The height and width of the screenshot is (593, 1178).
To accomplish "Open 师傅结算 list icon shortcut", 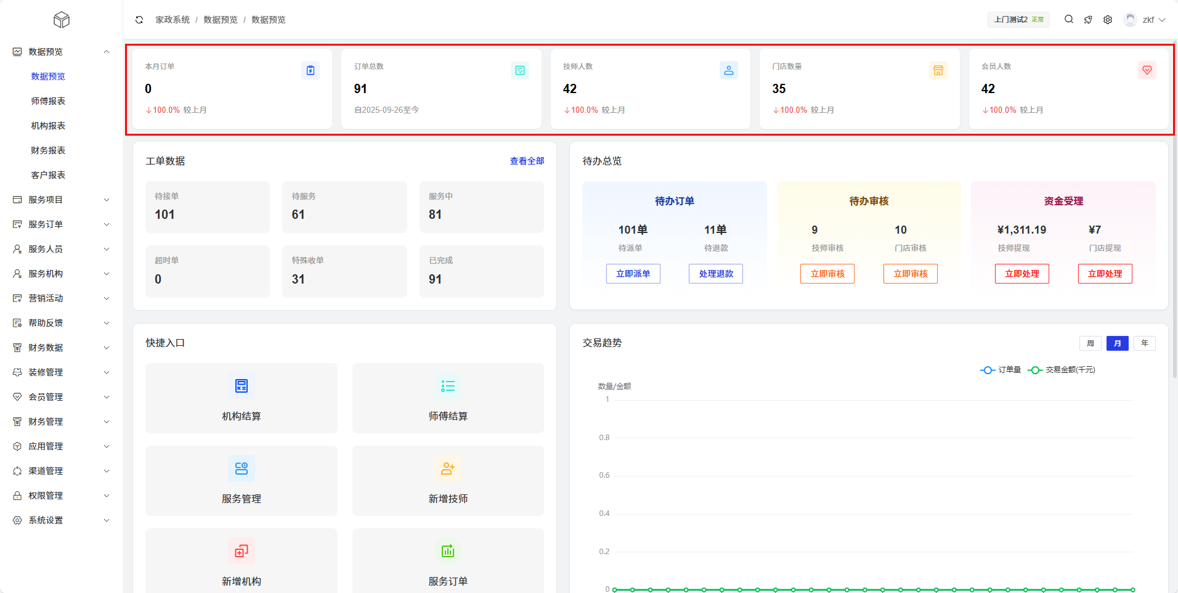I will [x=448, y=386].
